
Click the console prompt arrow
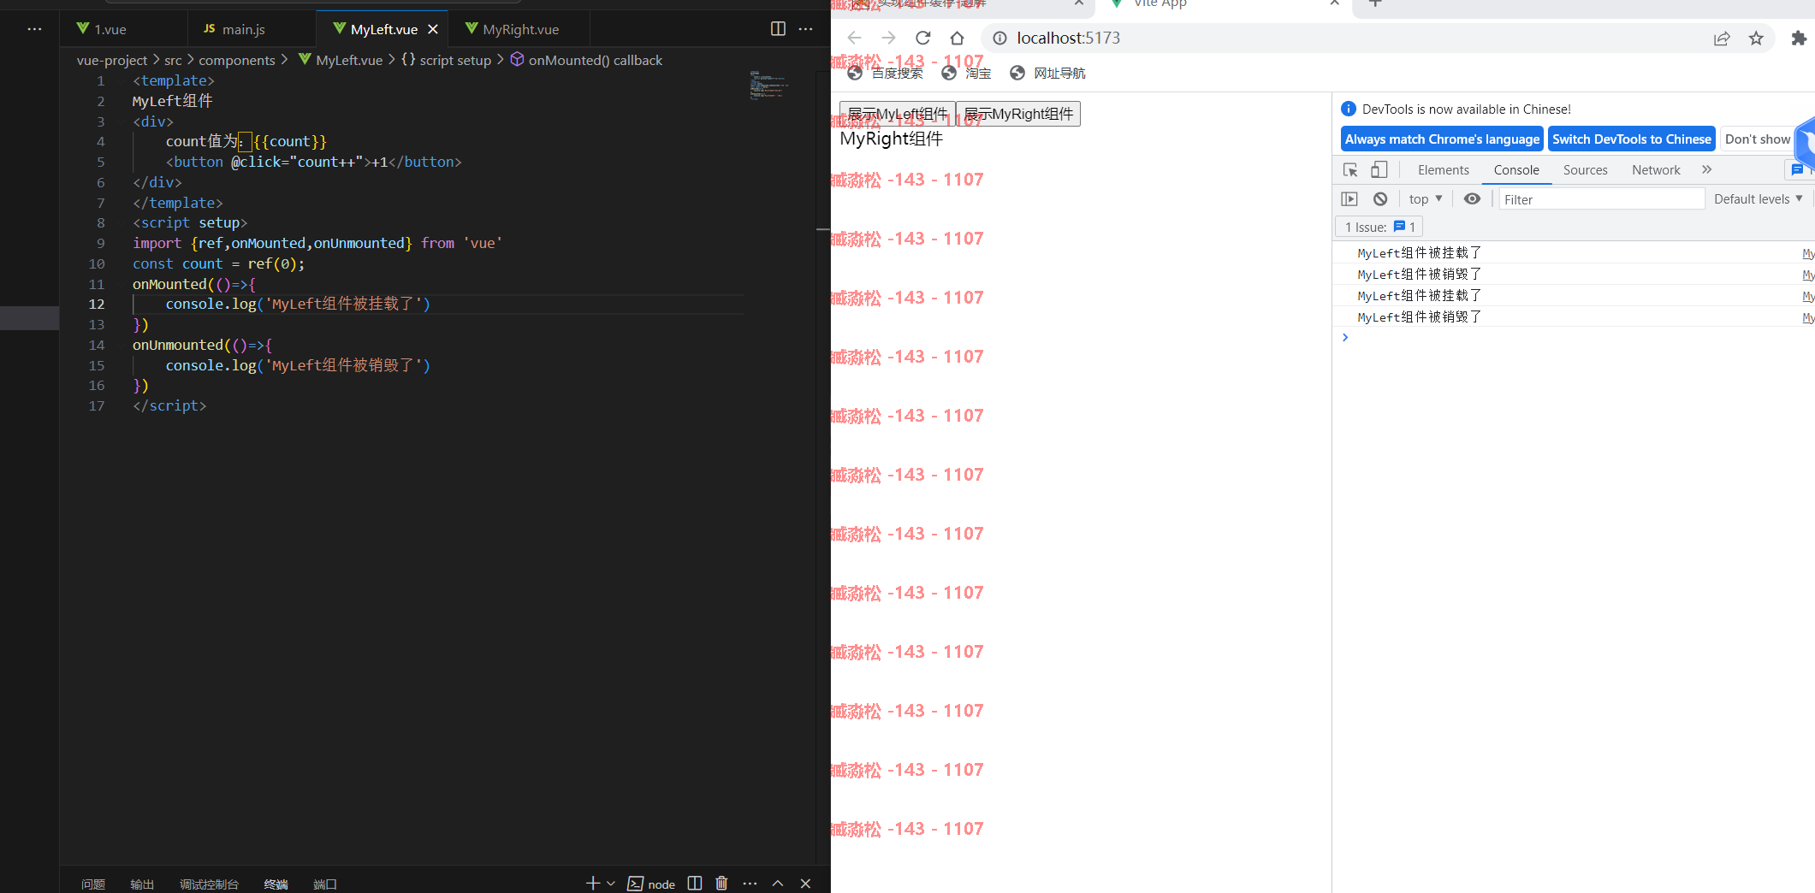tap(1345, 338)
